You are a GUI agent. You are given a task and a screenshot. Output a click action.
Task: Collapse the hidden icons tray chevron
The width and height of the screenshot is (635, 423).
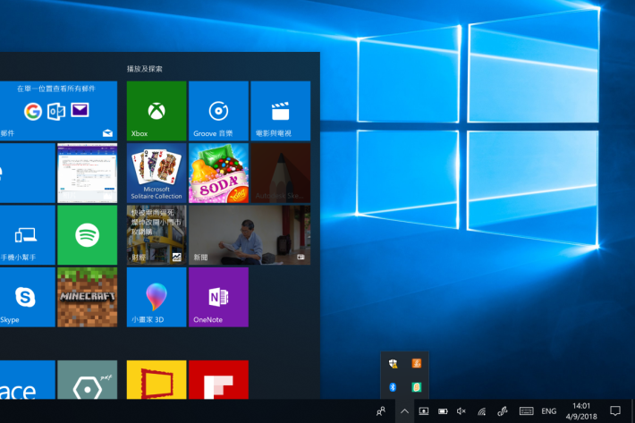click(x=404, y=411)
